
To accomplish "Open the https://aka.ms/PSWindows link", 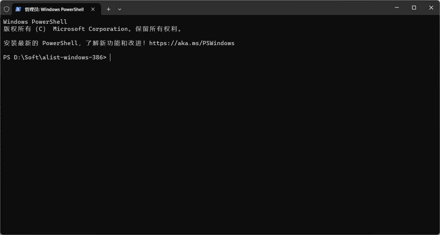I will coord(192,43).
